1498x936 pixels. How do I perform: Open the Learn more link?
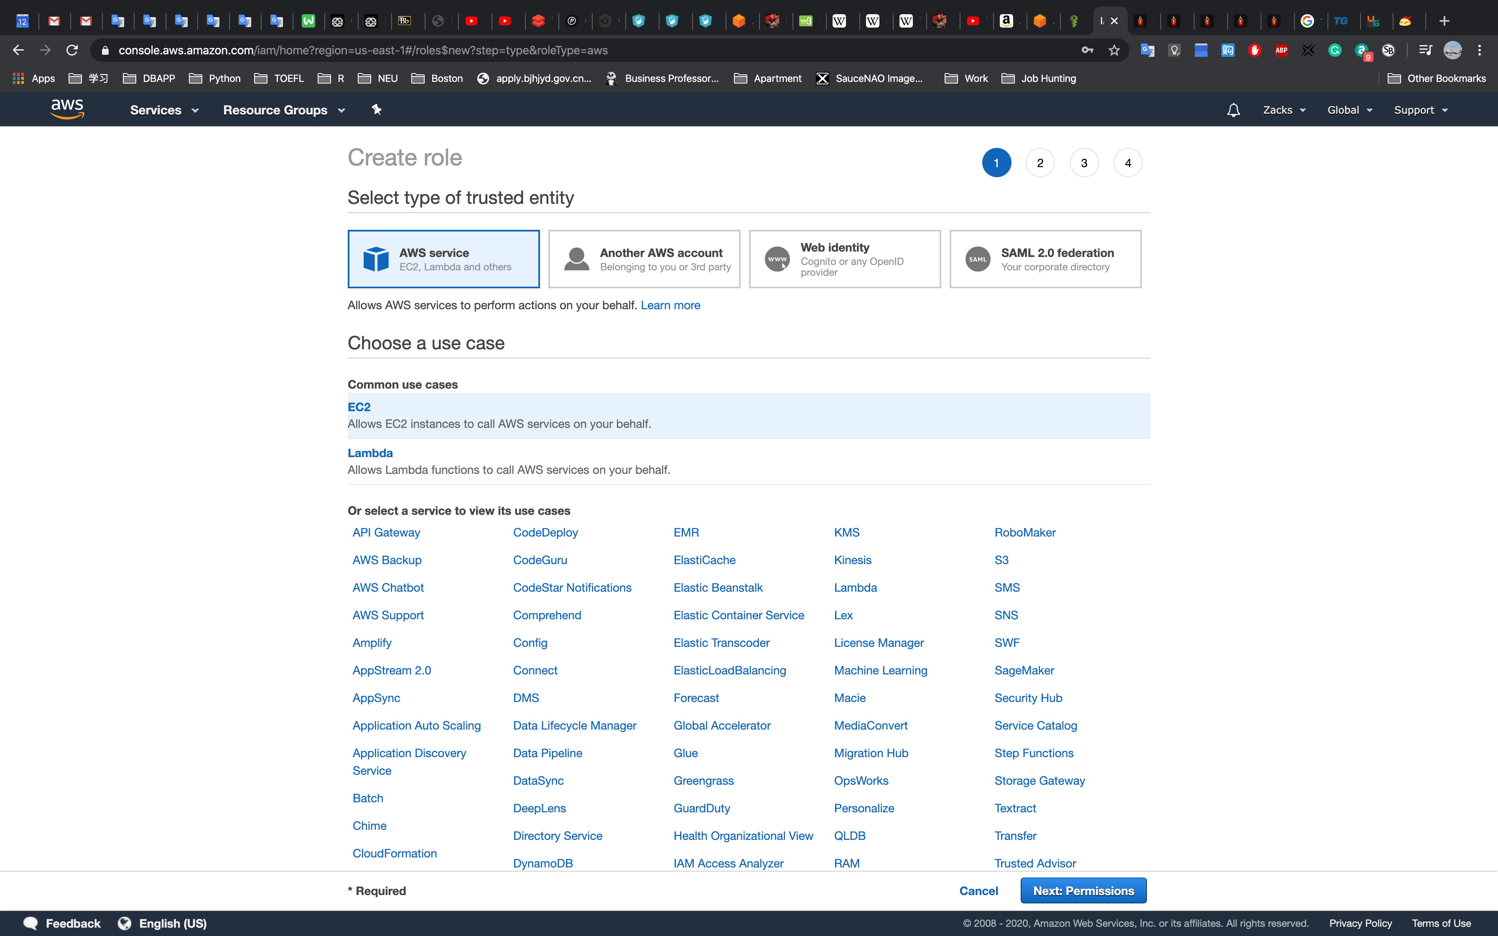(670, 305)
